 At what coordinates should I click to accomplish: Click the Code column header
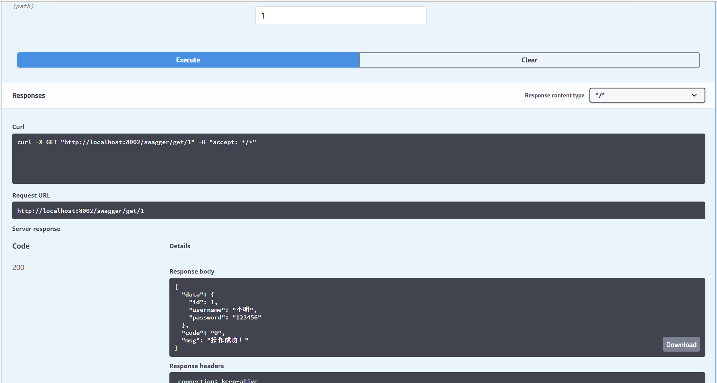(21, 246)
